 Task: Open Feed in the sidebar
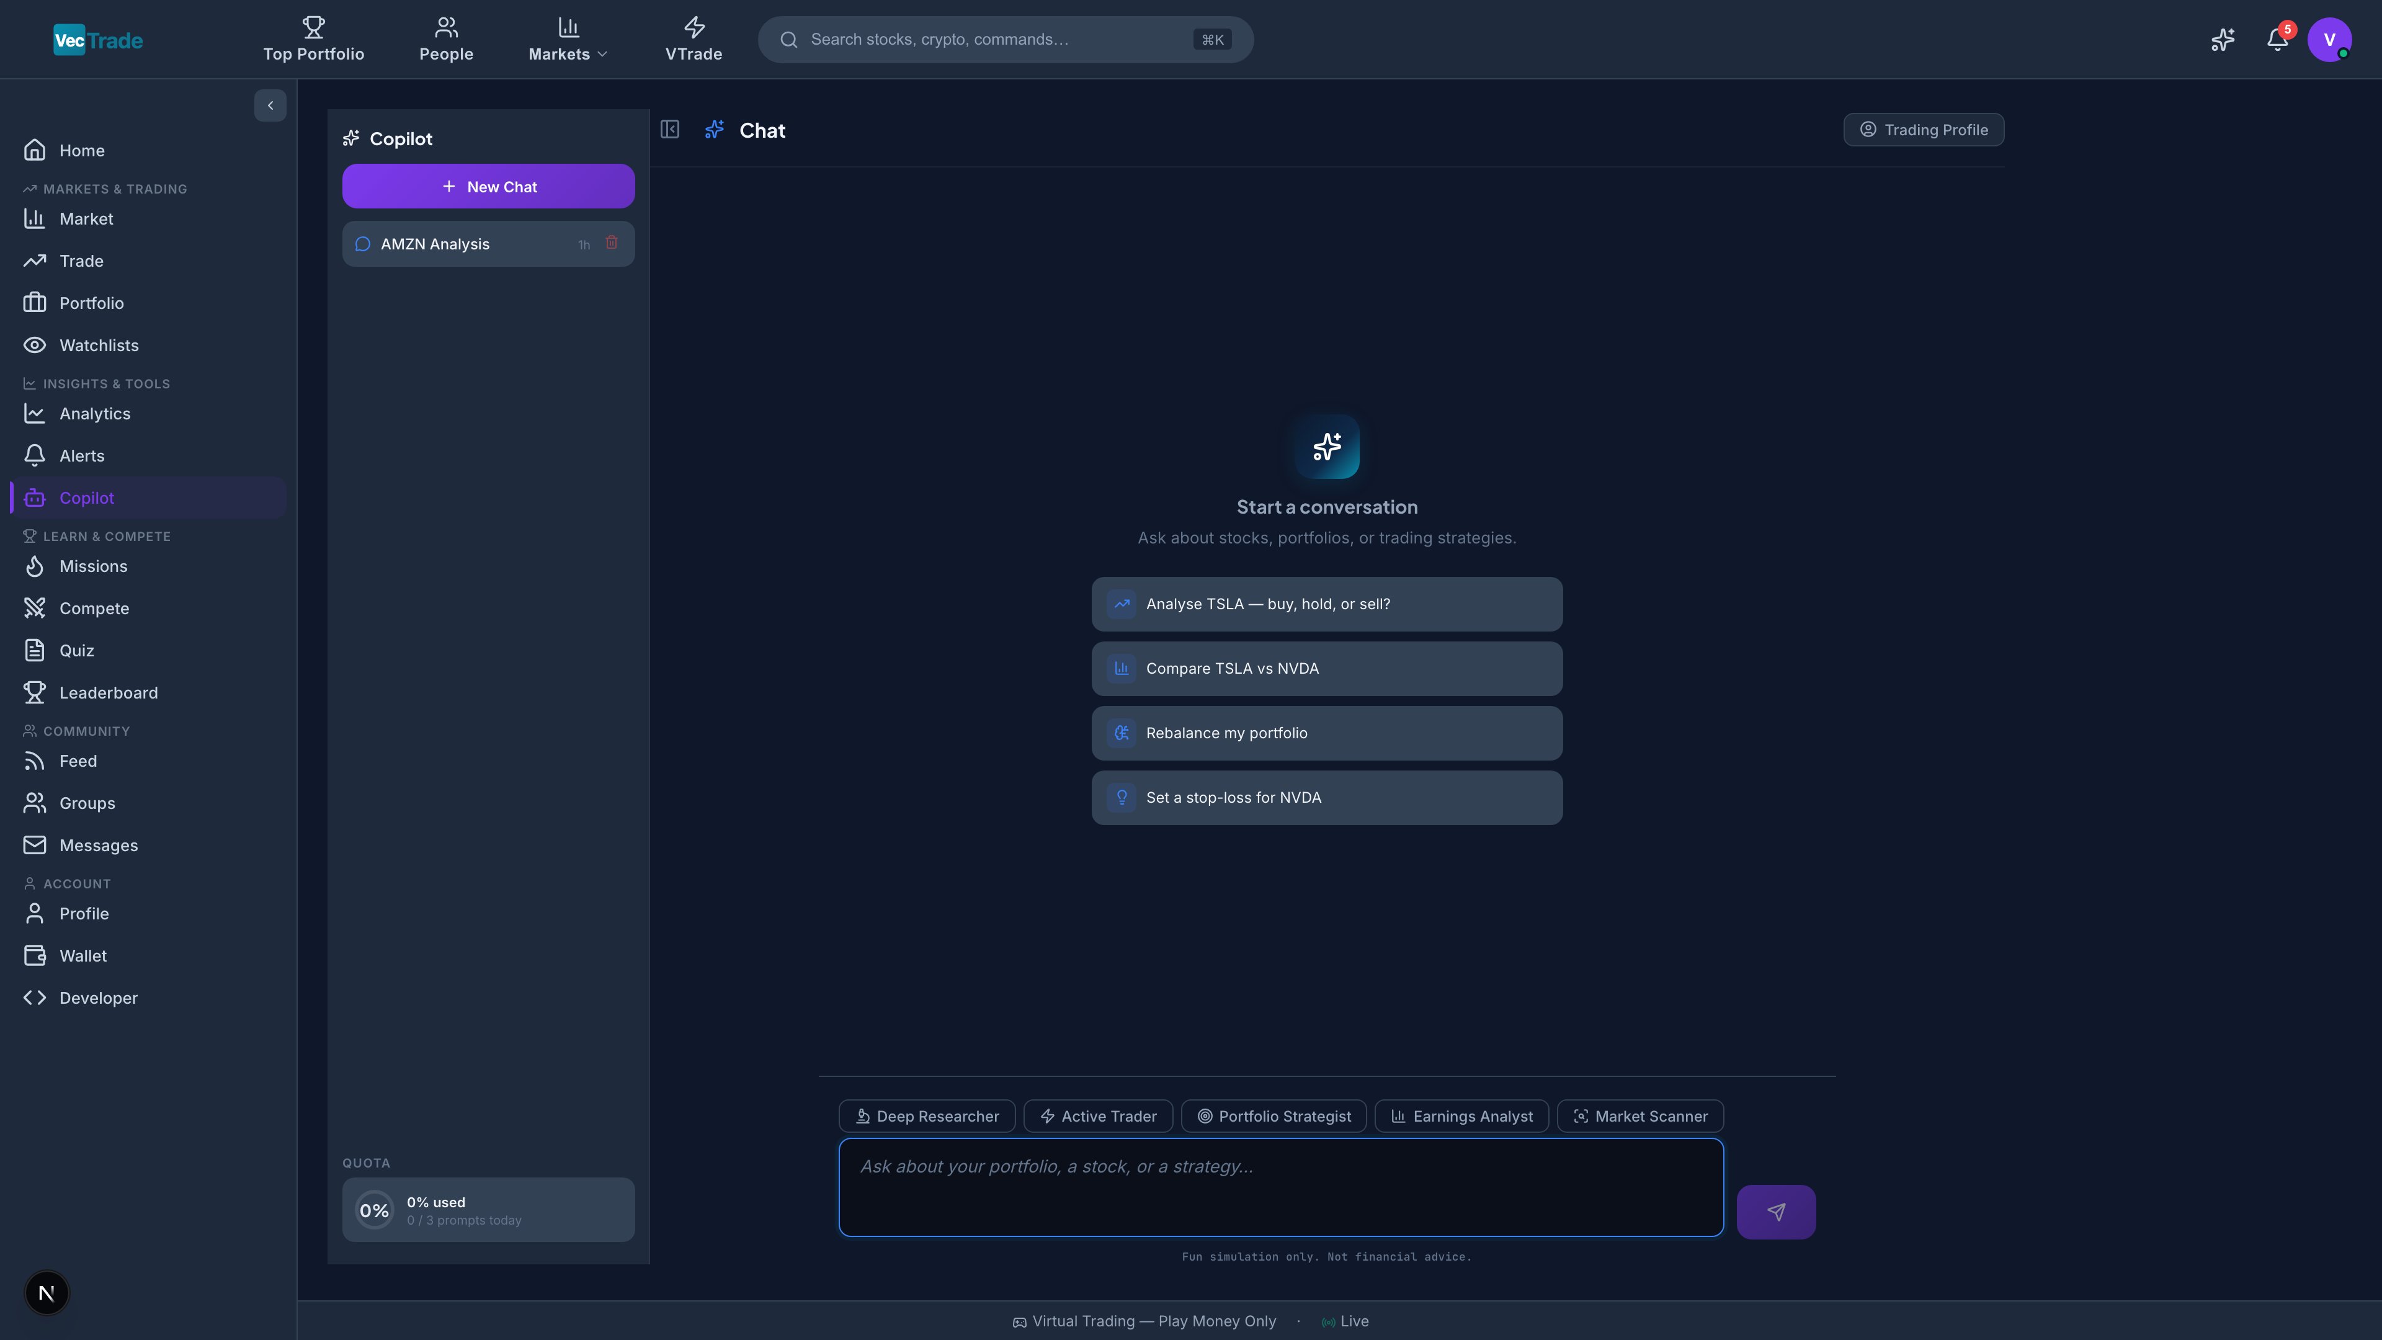click(148, 762)
